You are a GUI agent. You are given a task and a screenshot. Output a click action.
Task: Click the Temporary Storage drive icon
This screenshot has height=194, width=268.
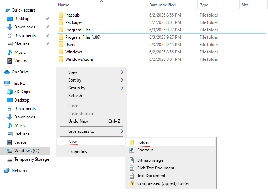coord(10,160)
